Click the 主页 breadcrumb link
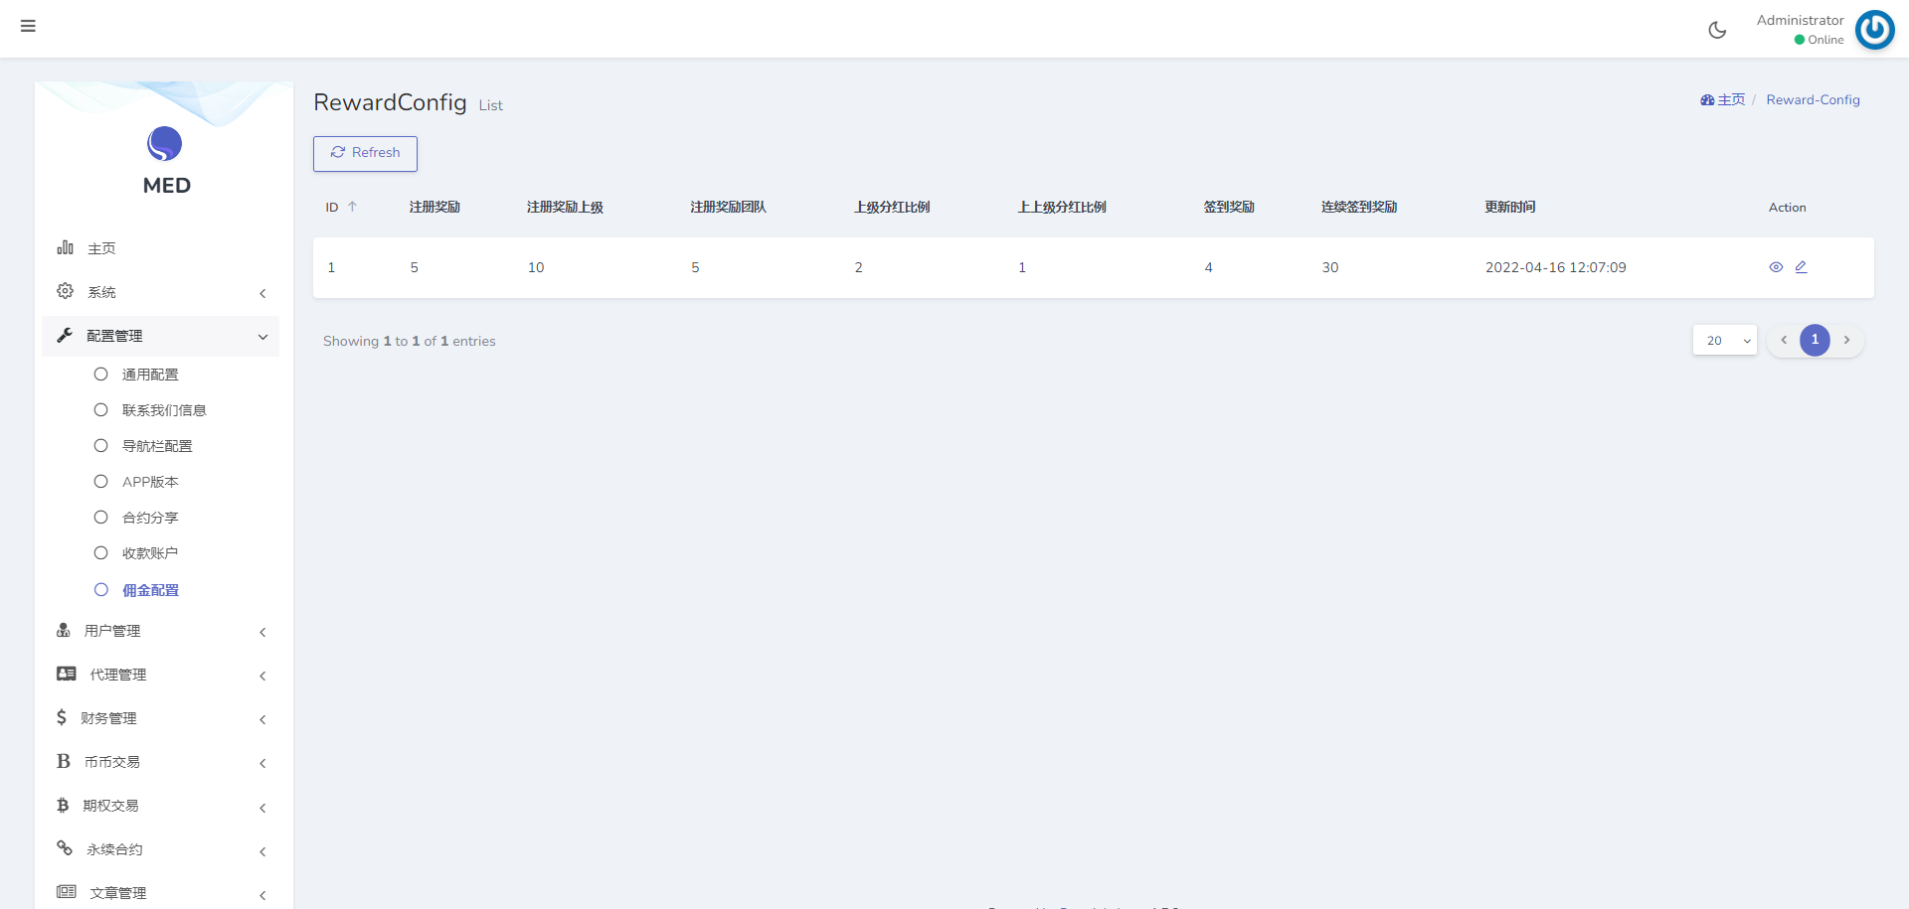1909x909 pixels. pos(1731,100)
